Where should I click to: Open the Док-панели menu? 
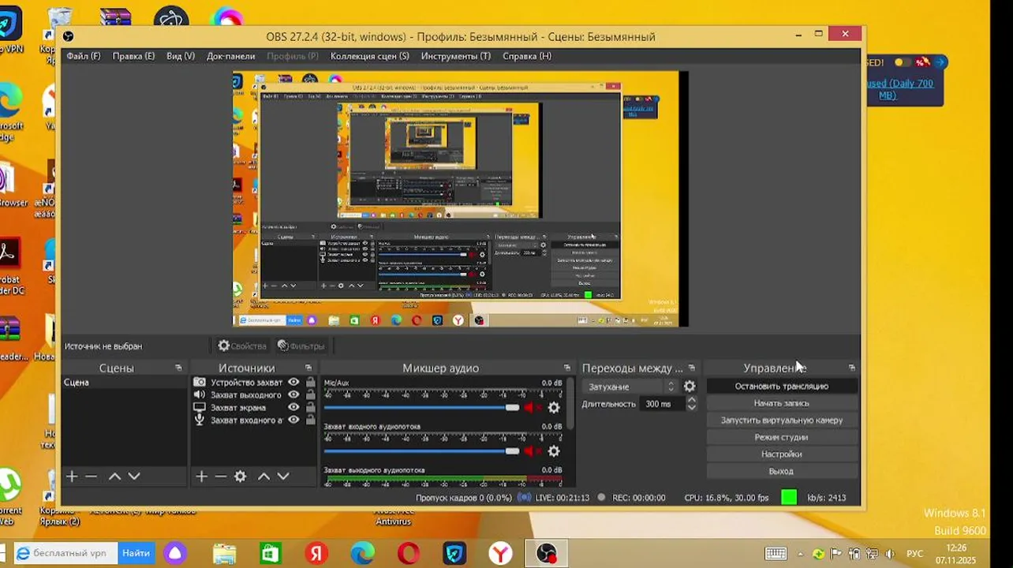point(230,56)
